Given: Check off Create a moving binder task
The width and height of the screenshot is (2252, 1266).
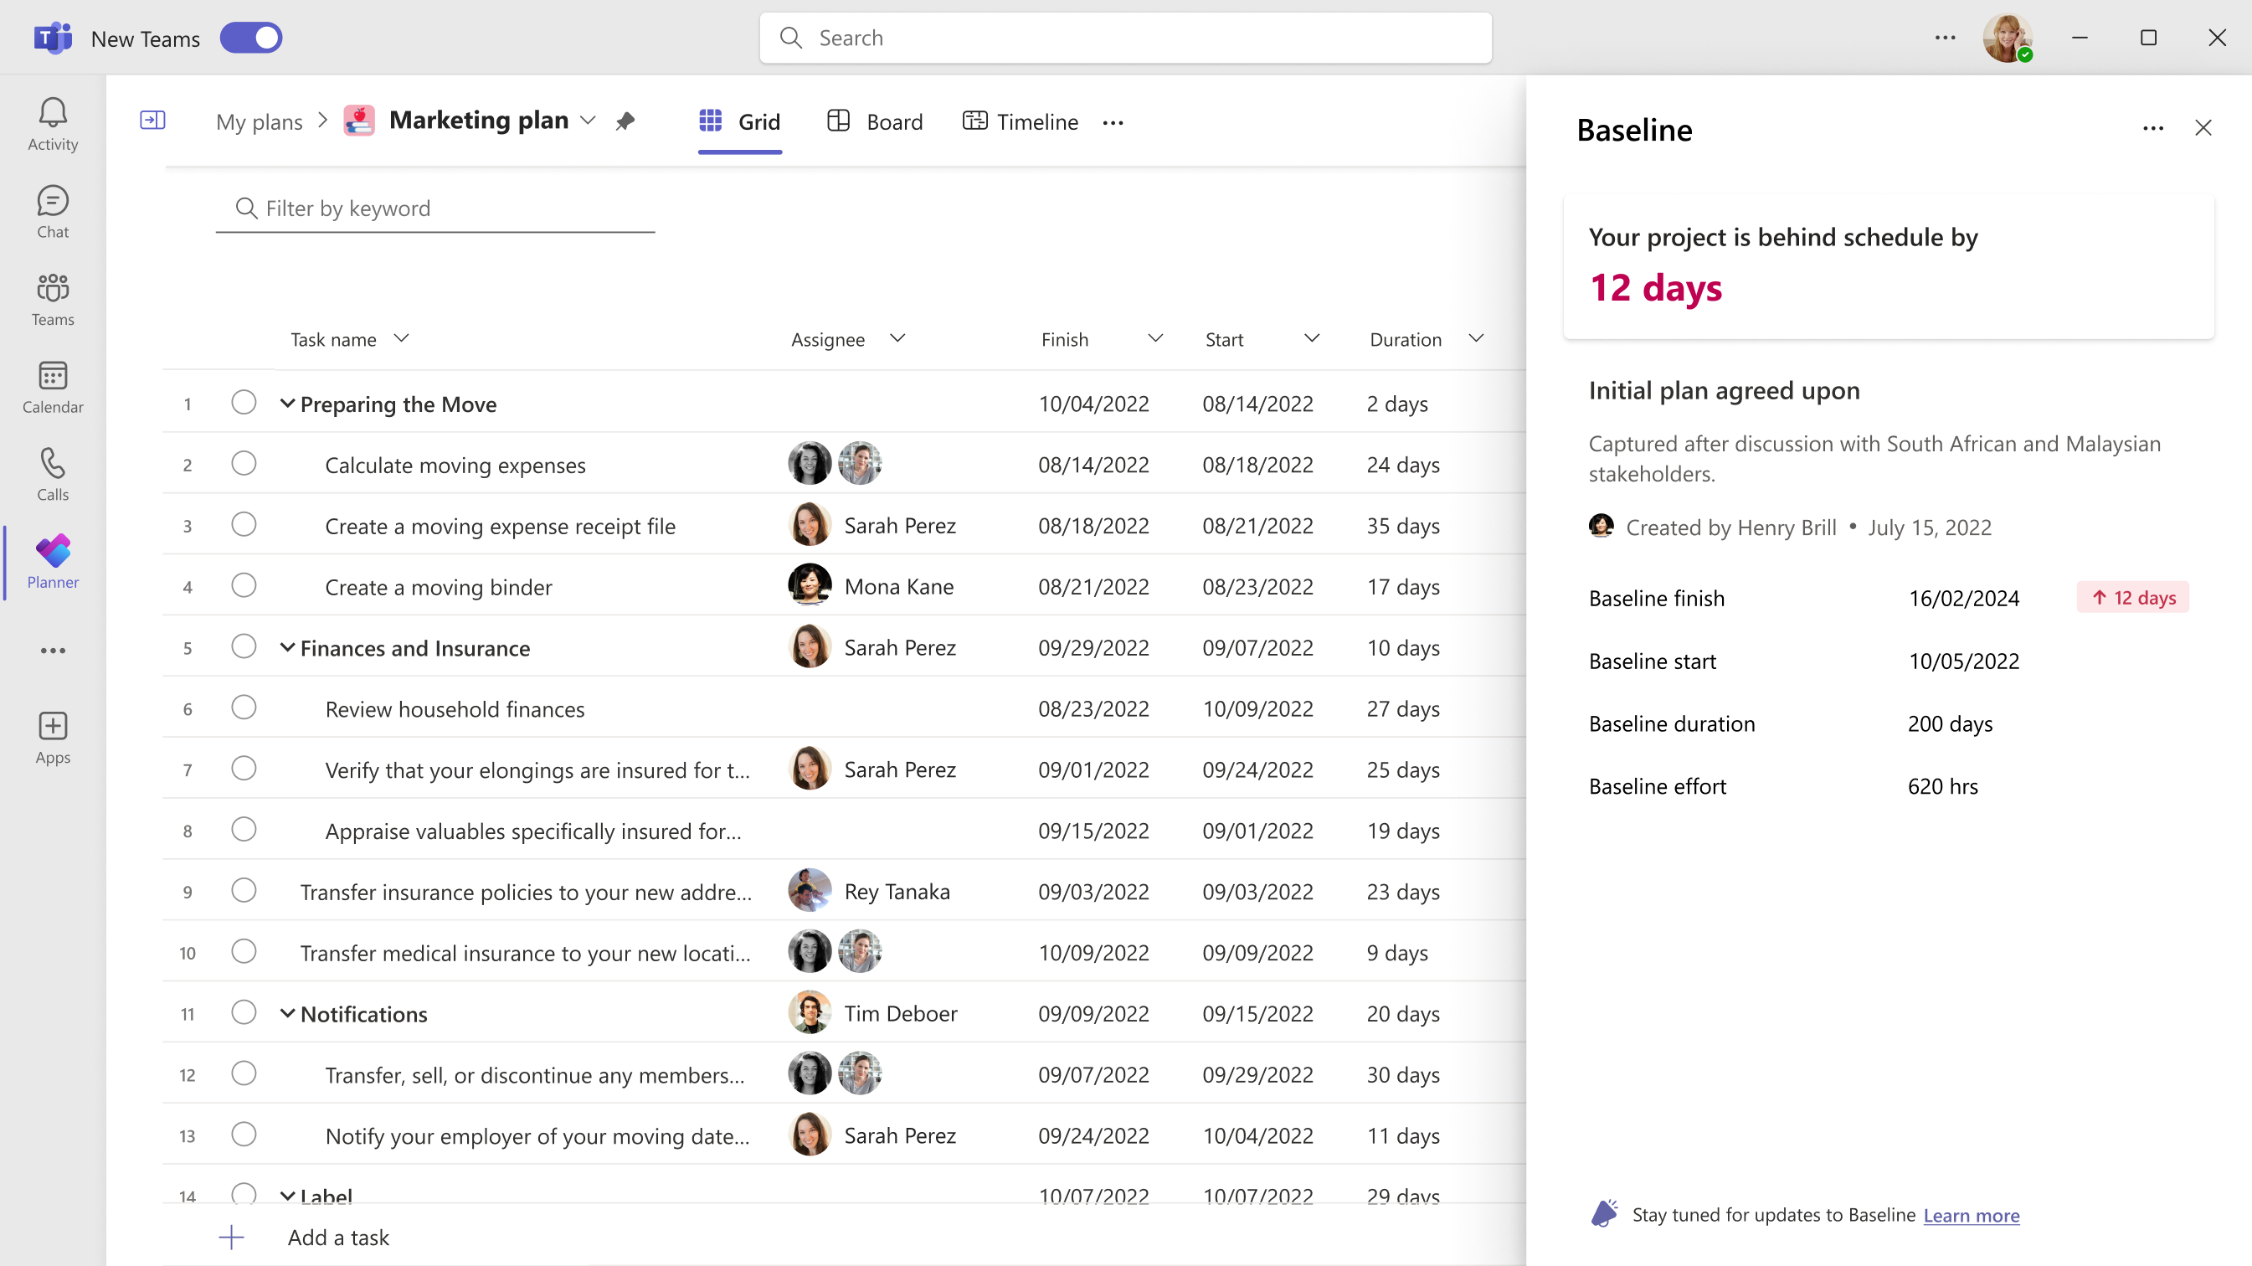Looking at the screenshot, I should (244, 586).
